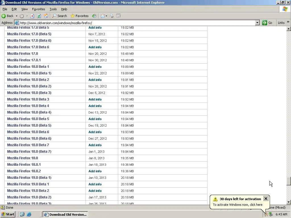Click the Edit page icon
The width and height of the screenshot is (291, 218).
(x=119, y=16)
